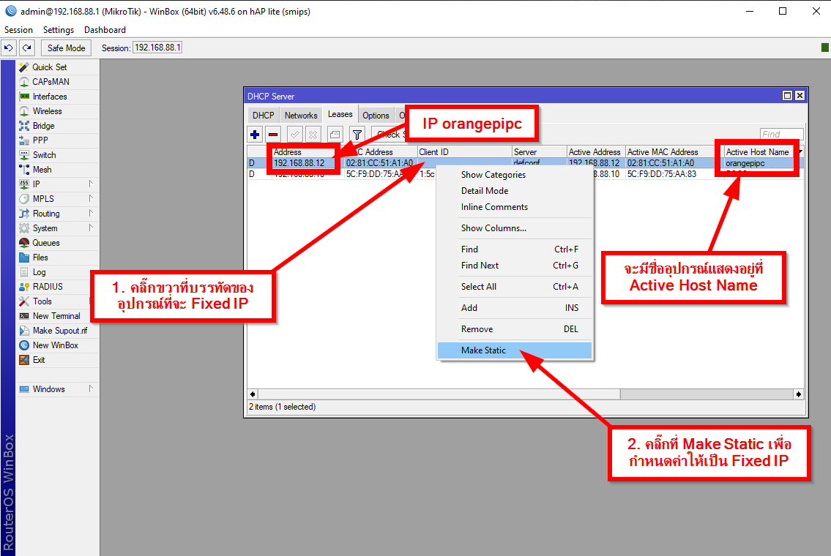Choose Show Columns... in context menu

514,228
